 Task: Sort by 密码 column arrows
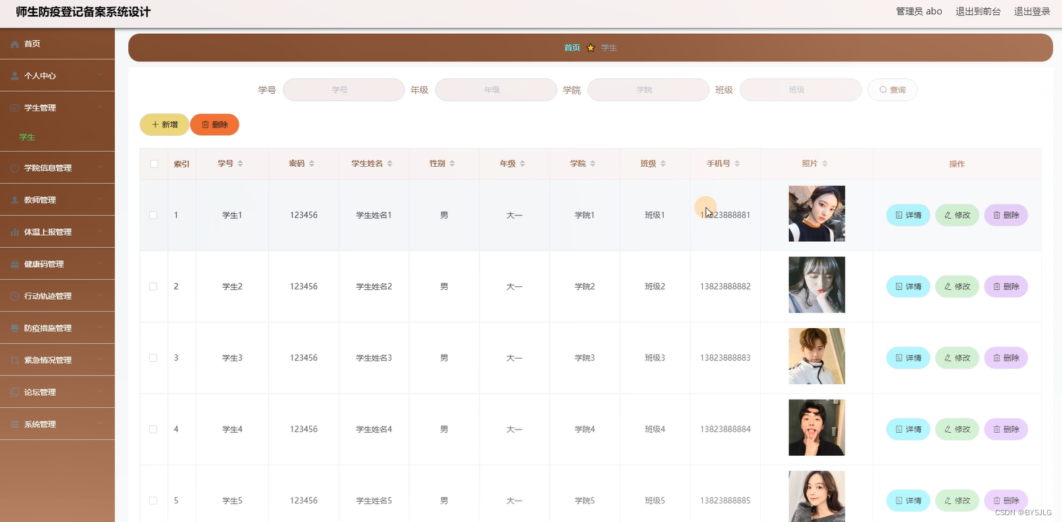pos(312,163)
